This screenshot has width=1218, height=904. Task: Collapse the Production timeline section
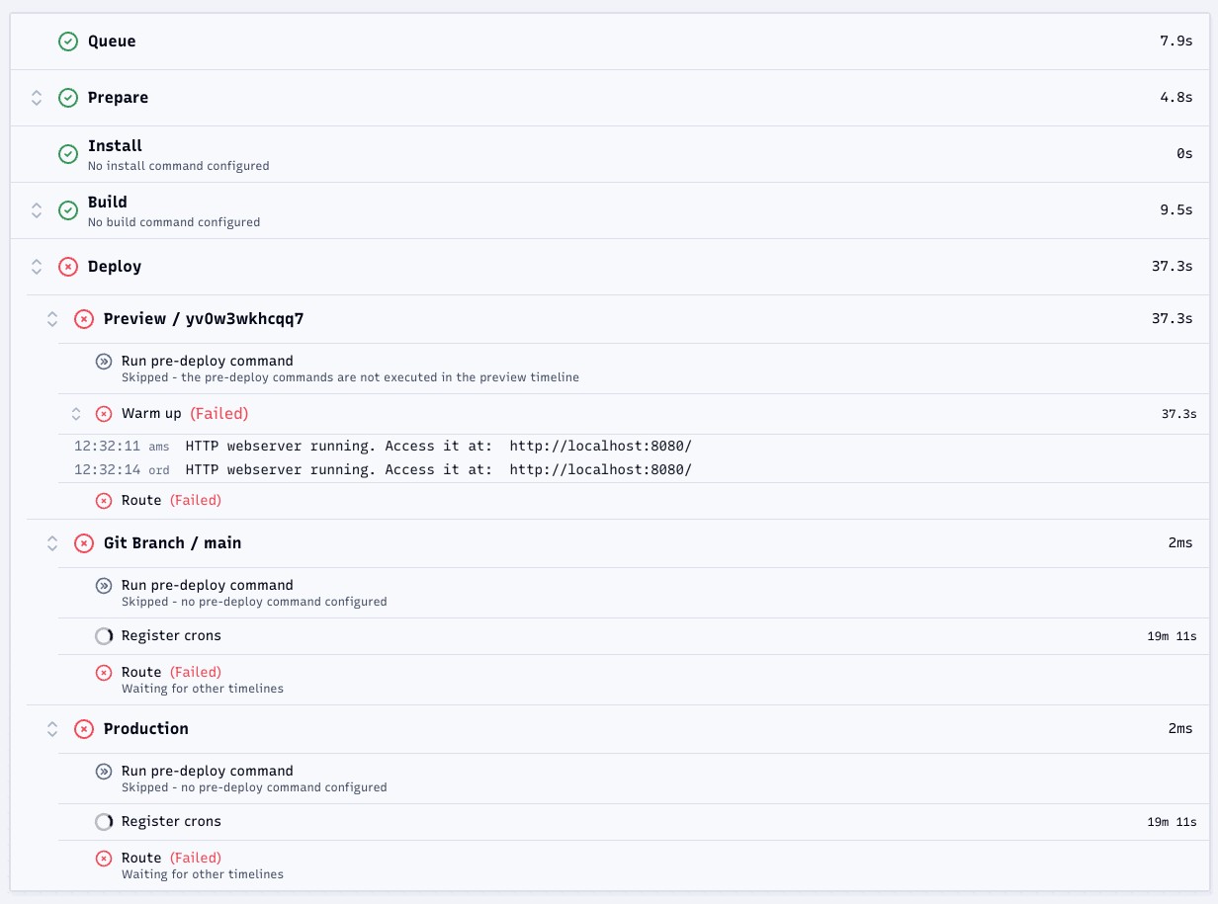click(52, 729)
